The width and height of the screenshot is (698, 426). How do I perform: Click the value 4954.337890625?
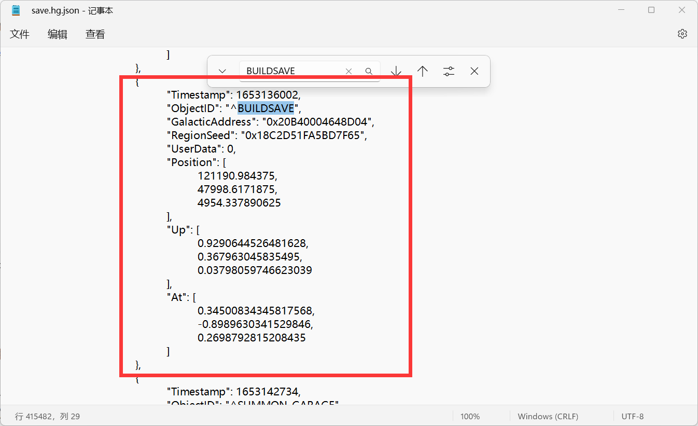pyautogui.click(x=239, y=203)
